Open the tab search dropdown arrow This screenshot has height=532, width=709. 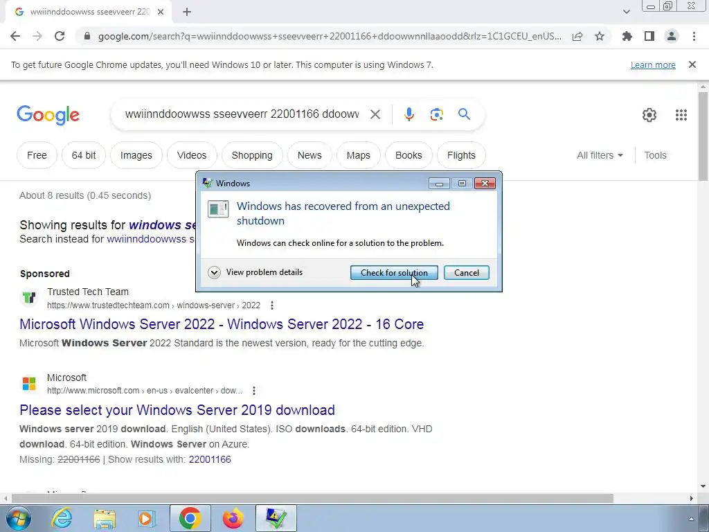(626, 12)
